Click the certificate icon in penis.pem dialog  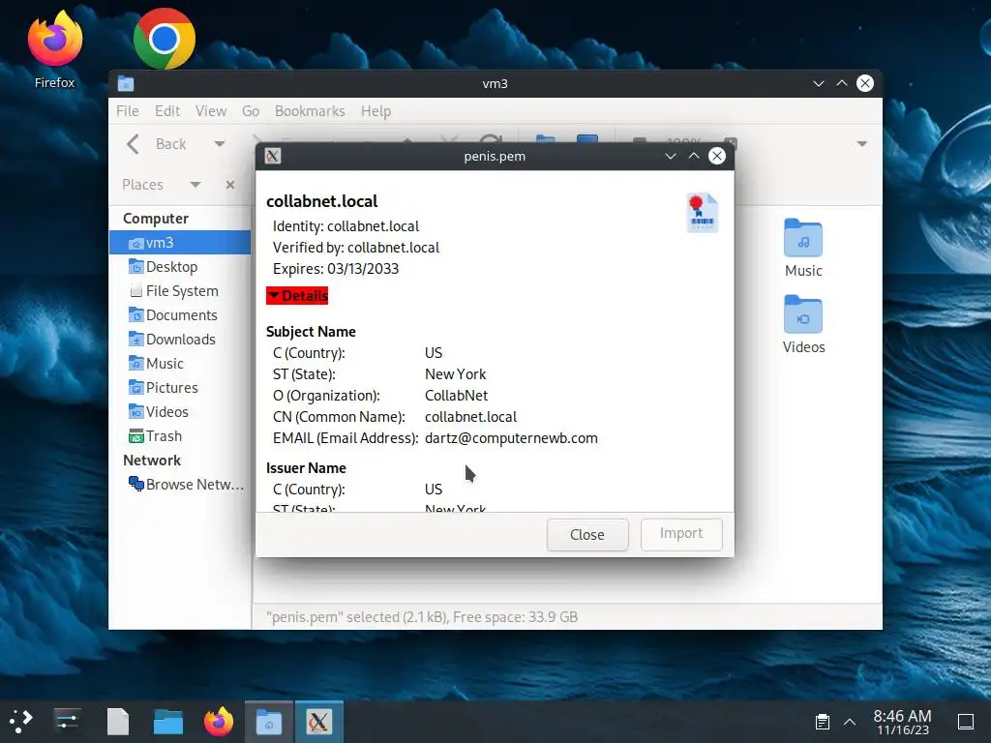click(x=703, y=212)
